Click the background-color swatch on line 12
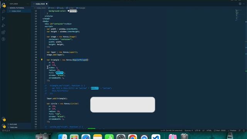The width and height of the screenshot is (247, 139). coord(68,11)
